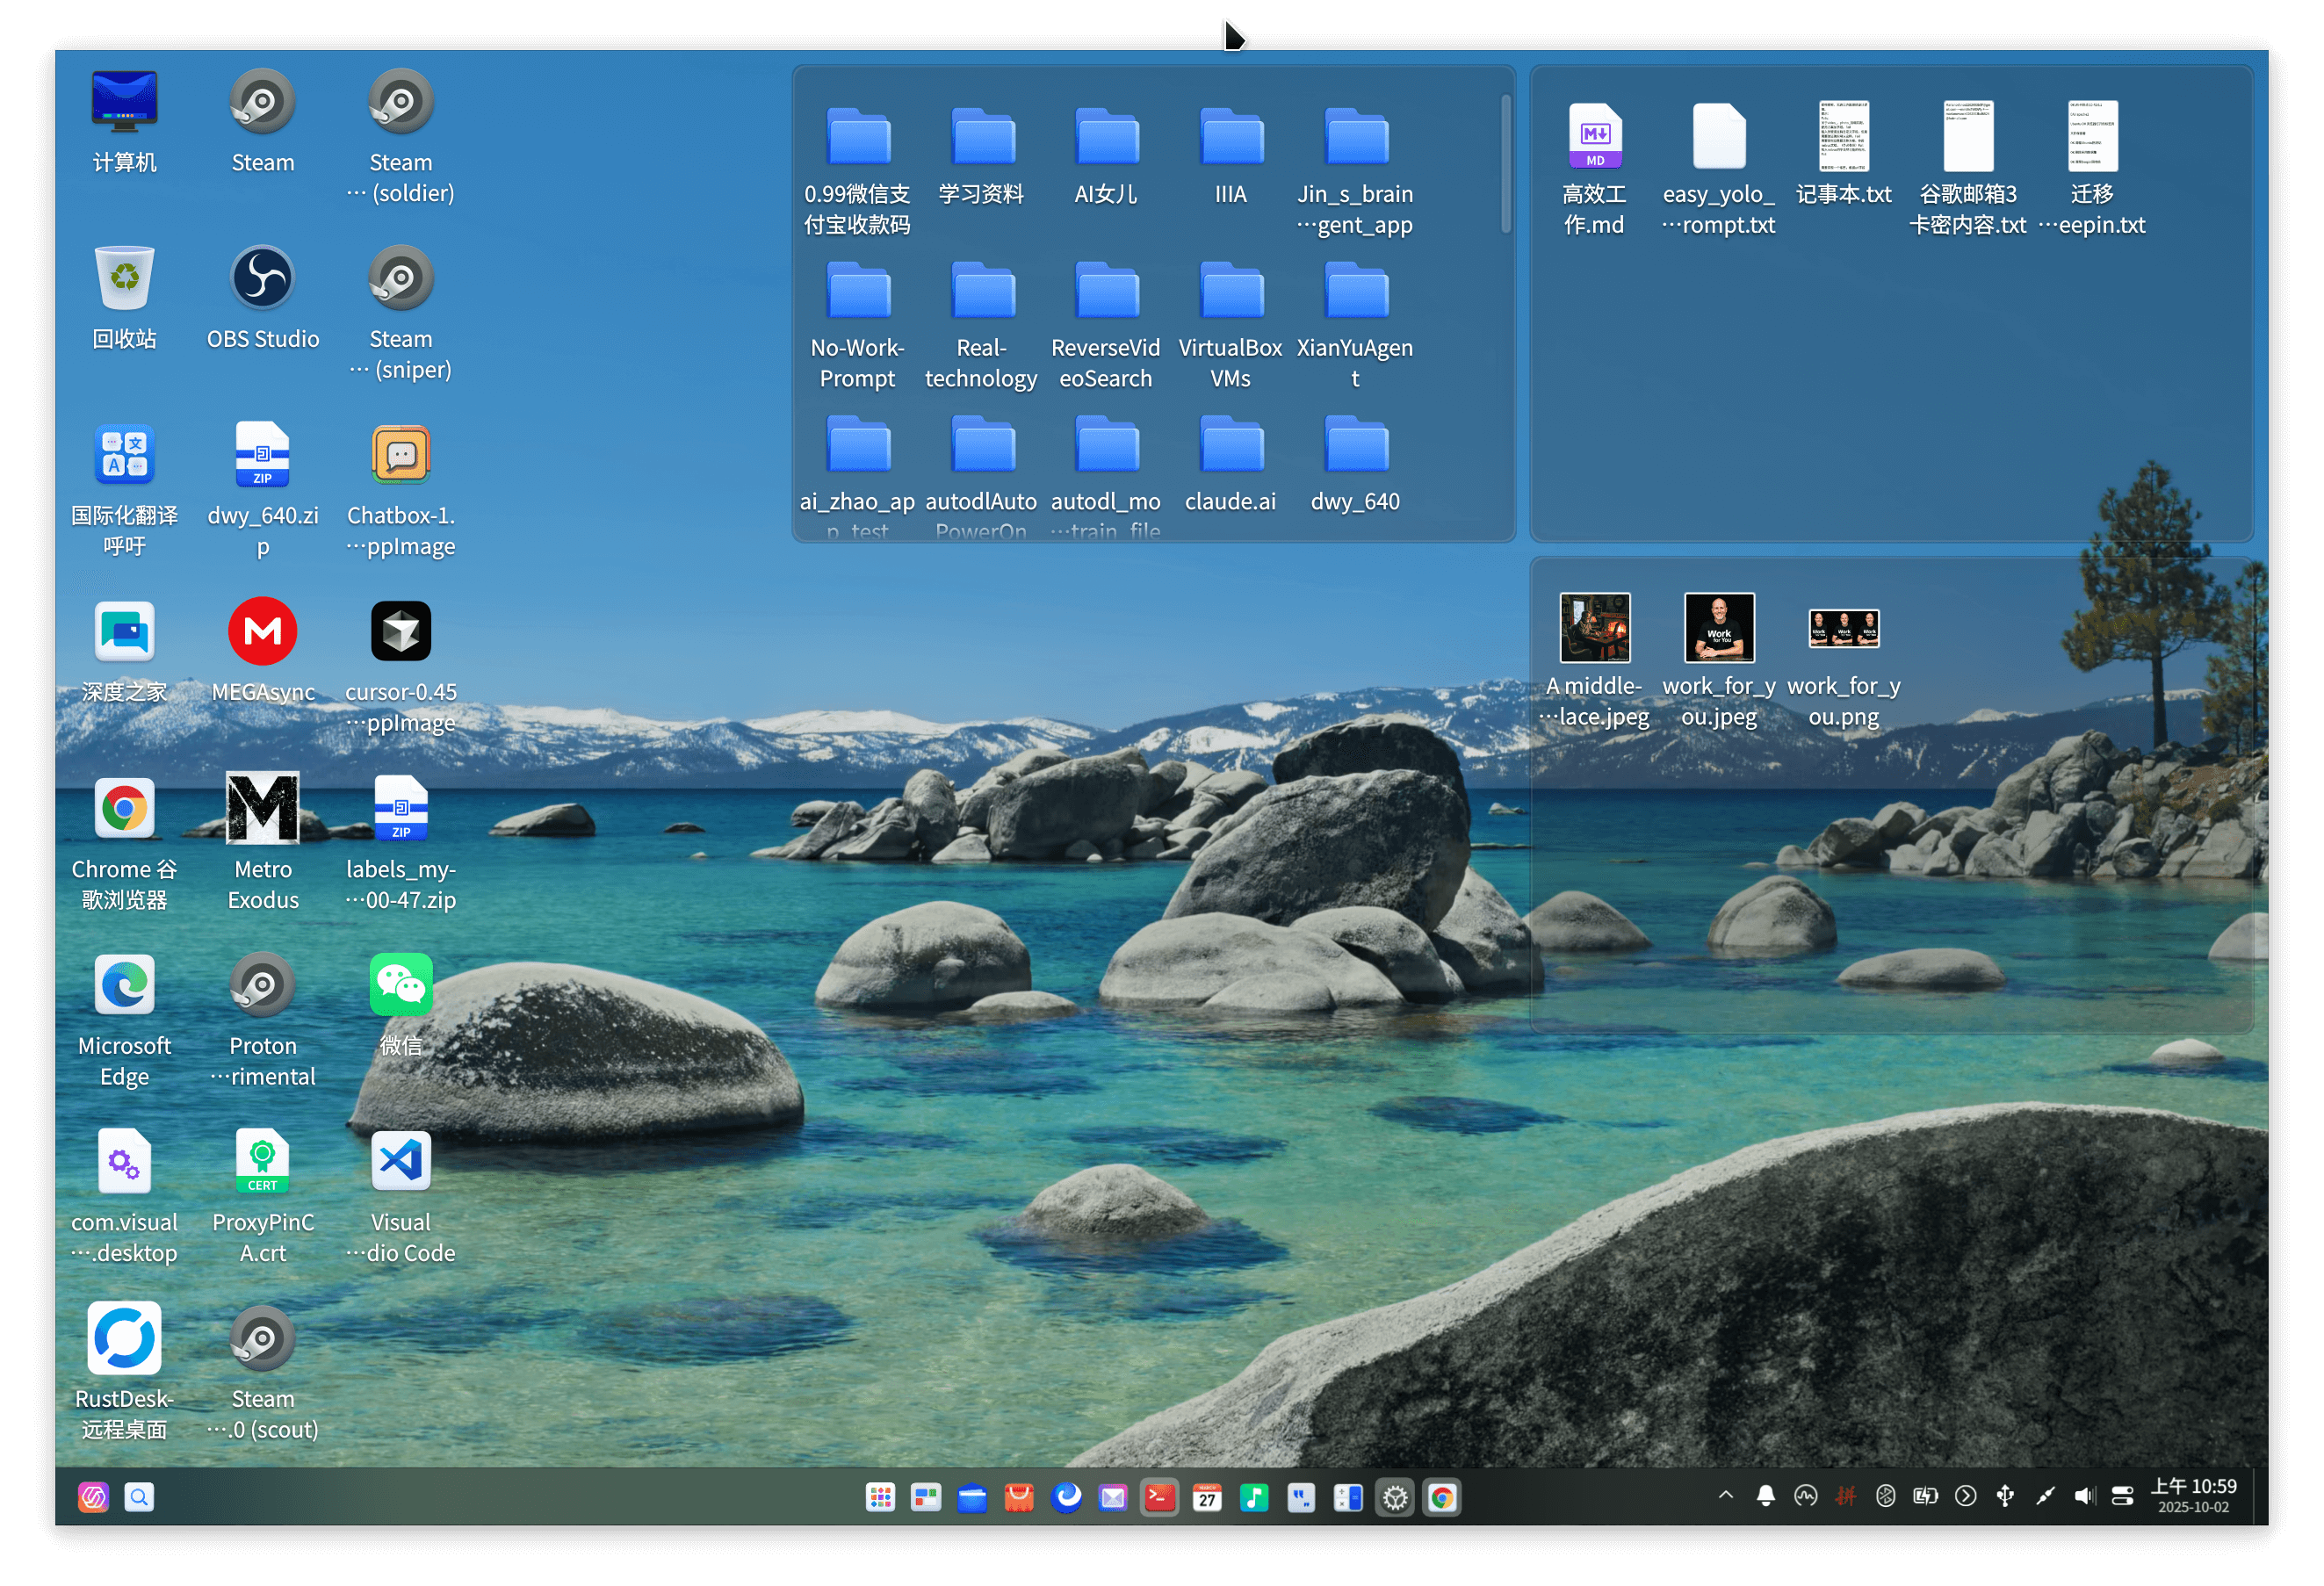Open the MEGAsync desktop icon

coord(263,632)
